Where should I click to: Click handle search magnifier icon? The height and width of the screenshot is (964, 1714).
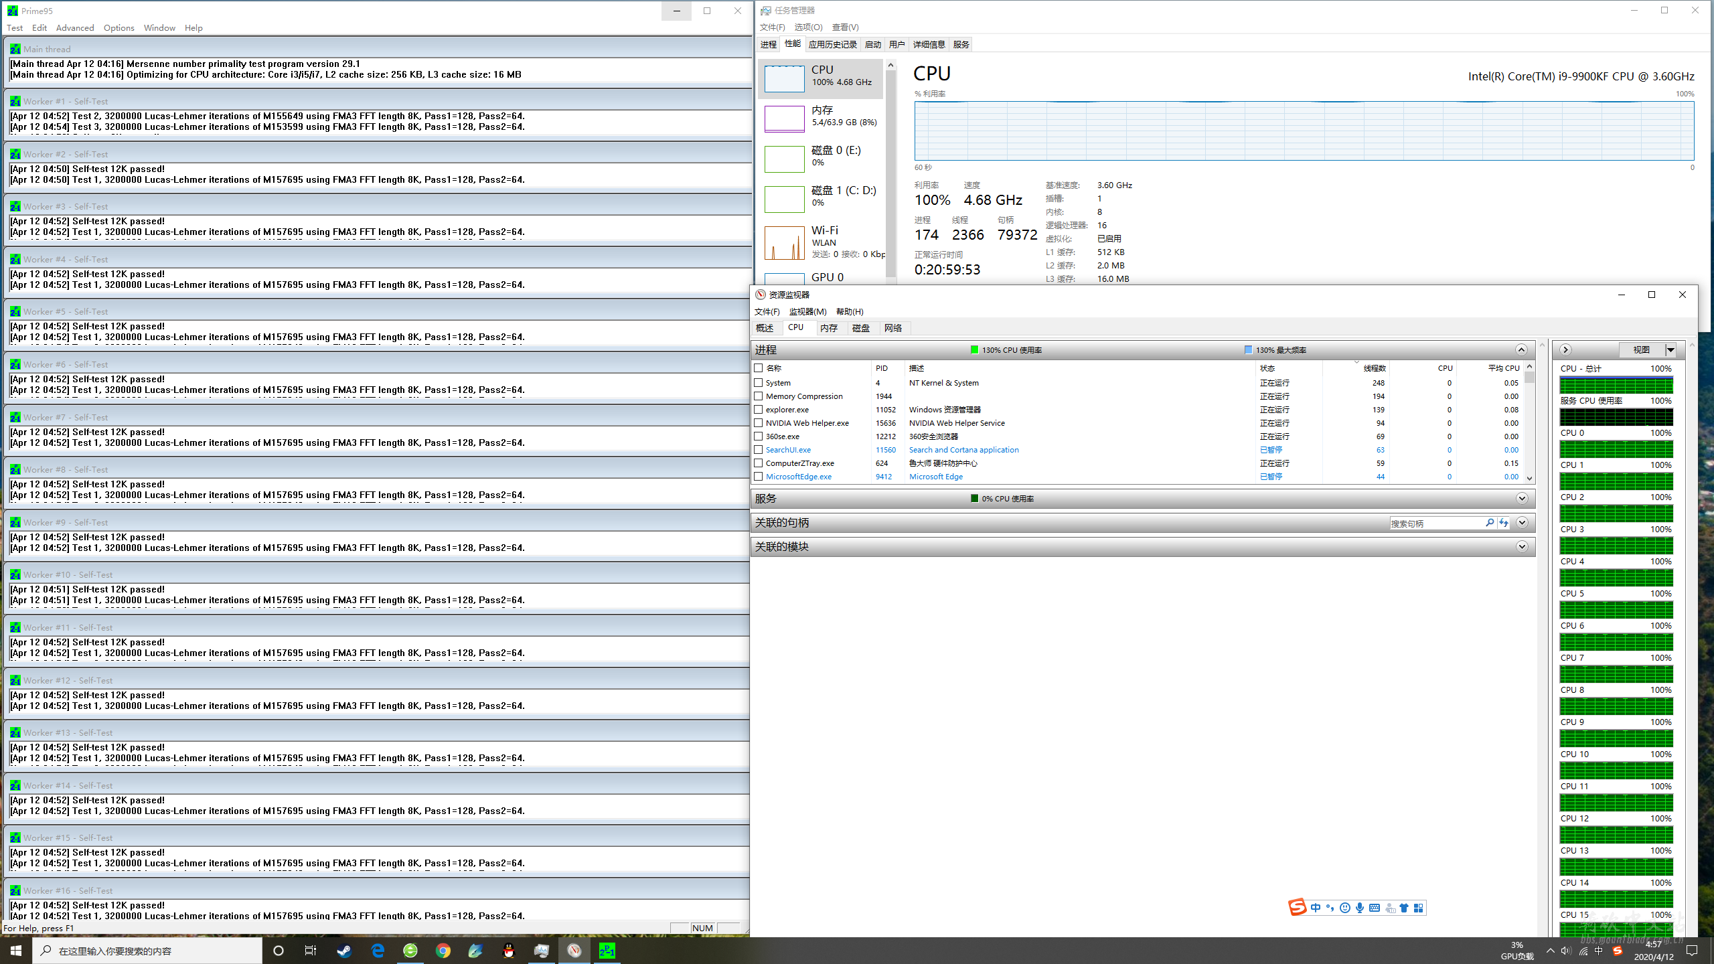coord(1490,523)
